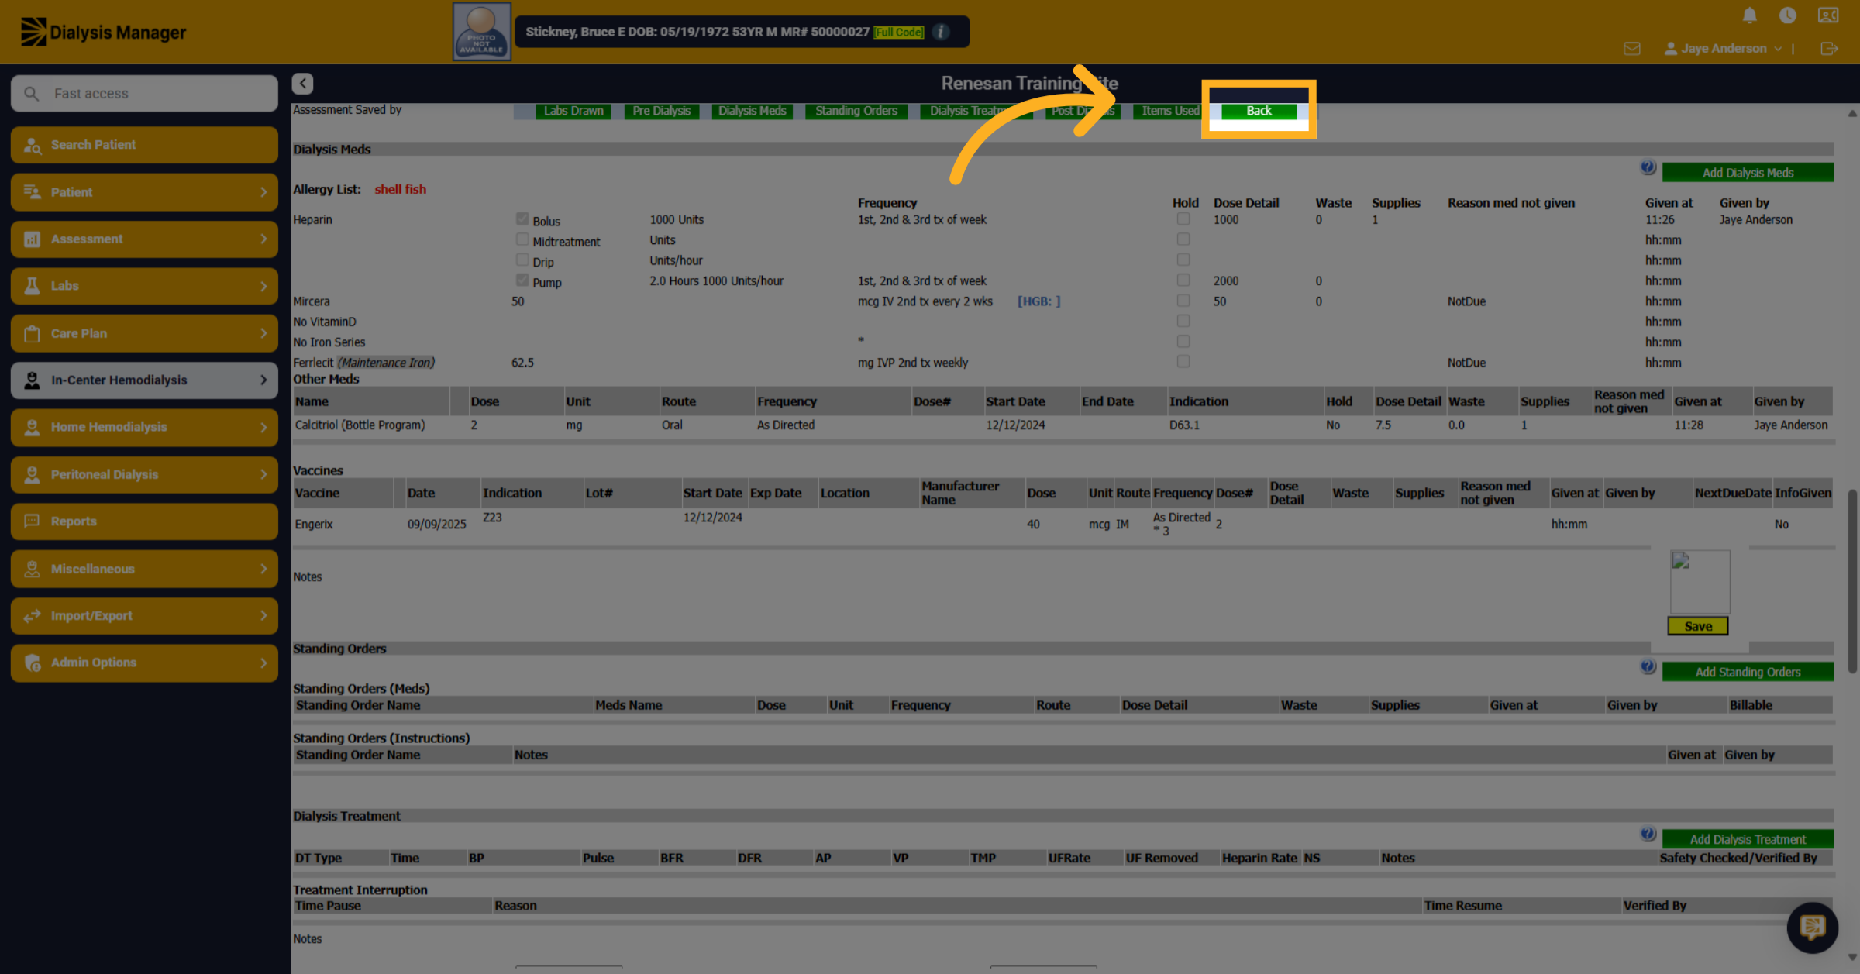The width and height of the screenshot is (1860, 974).
Task: Click the patient info icon beside Full Code
Action: click(941, 32)
